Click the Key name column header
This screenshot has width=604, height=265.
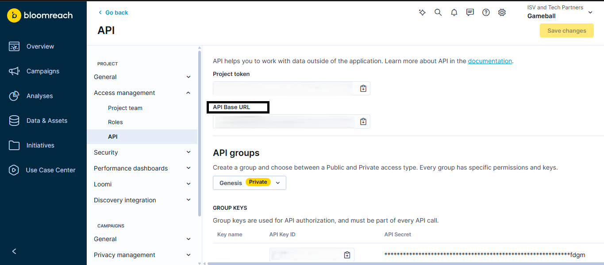[x=230, y=235]
